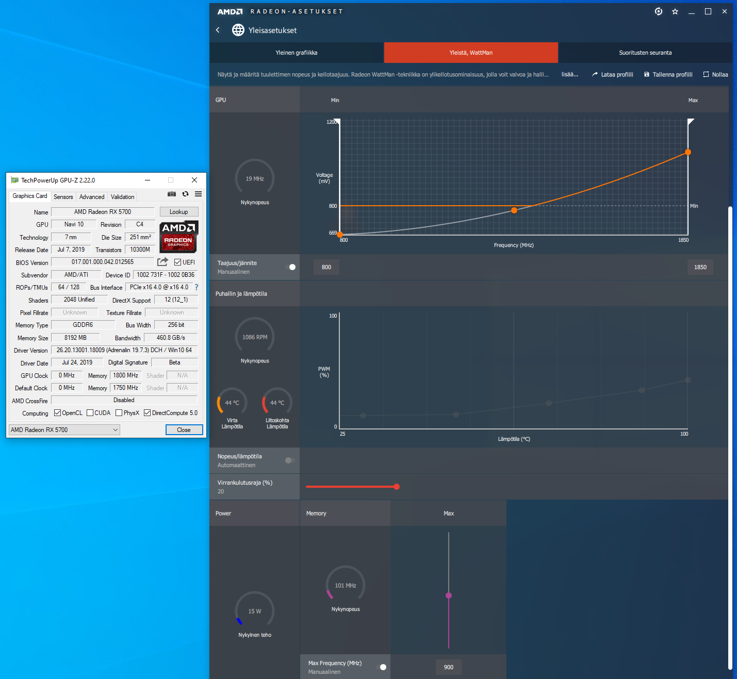
Task: Toggle the DirectCompute 5.0 checkbox
Action: [147, 413]
